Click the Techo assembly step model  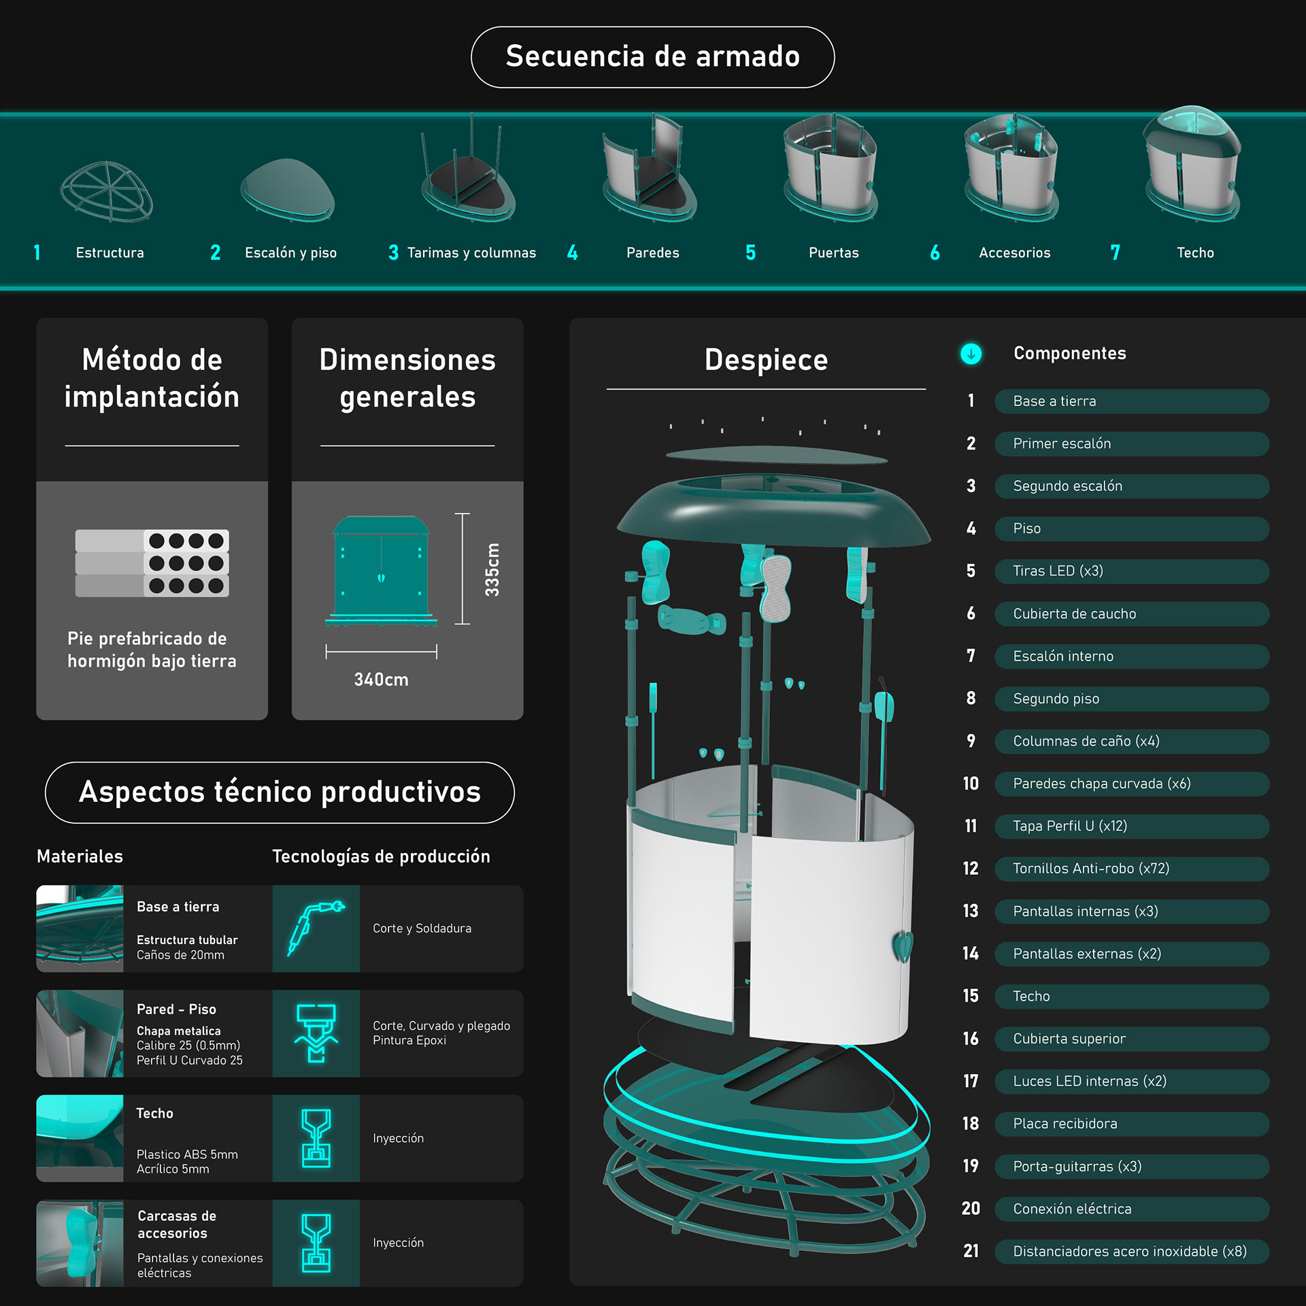1193,167
